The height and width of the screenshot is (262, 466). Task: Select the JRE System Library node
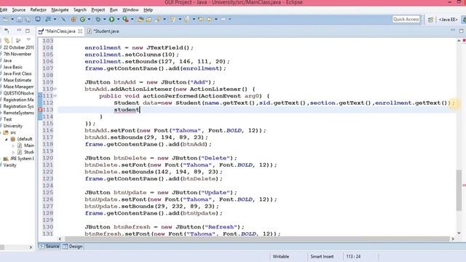point(19,159)
